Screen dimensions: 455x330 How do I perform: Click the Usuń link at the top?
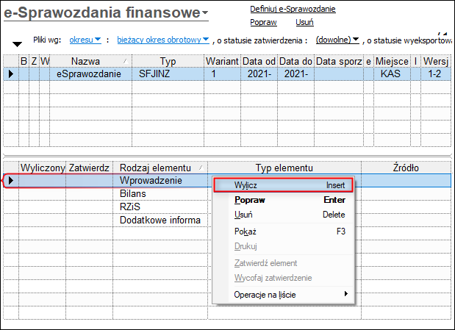coord(304,22)
